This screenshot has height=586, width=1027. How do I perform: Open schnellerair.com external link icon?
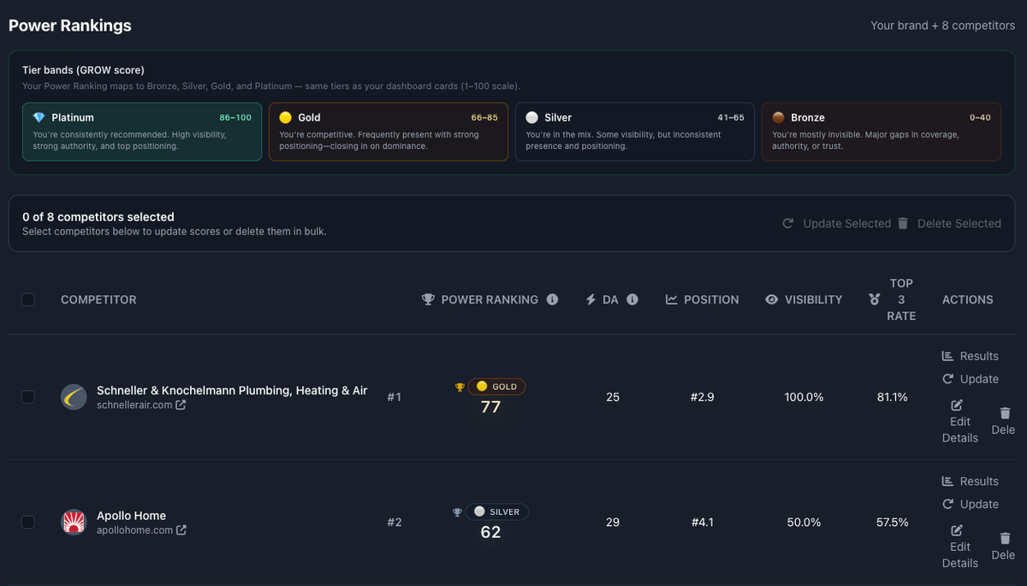tap(181, 405)
